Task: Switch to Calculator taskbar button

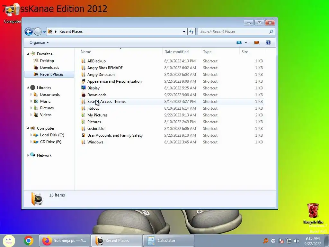Action: [x=168, y=241]
